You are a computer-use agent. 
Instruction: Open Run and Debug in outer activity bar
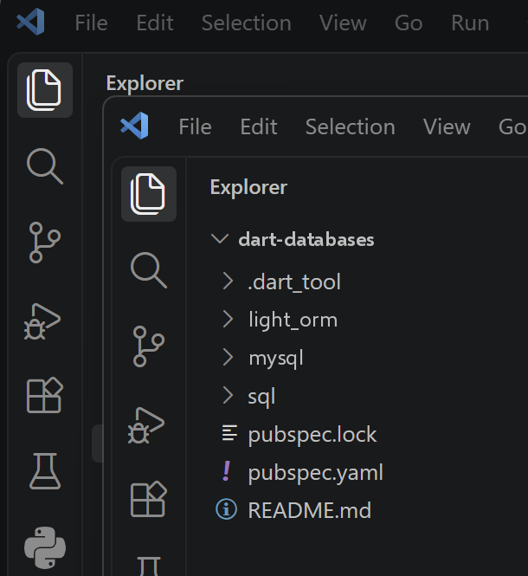(42, 321)
